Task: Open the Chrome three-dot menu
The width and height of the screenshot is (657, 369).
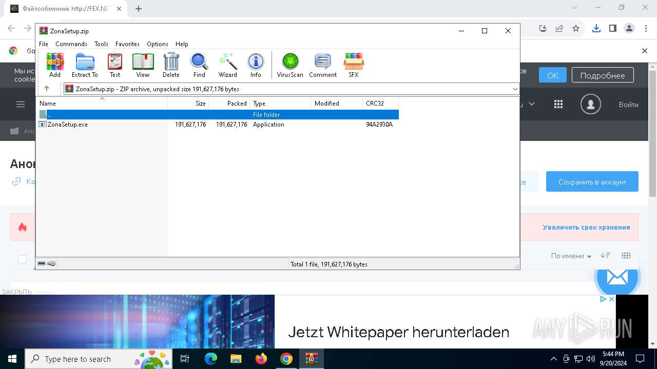Action: pos(645,28)
